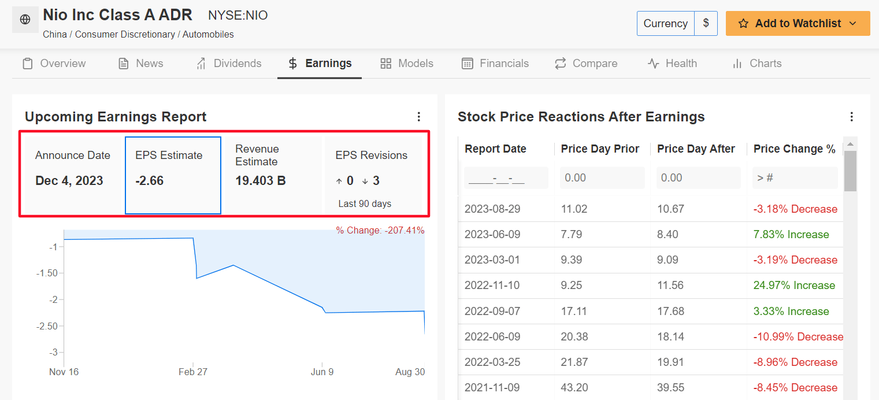Sort by Price Day After column header

point(696,149)
